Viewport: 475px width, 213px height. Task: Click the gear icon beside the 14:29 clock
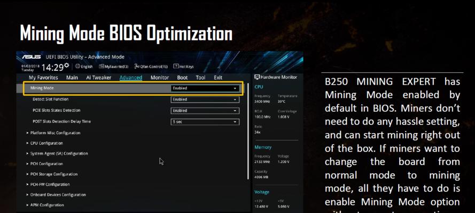tap(67, 65)
